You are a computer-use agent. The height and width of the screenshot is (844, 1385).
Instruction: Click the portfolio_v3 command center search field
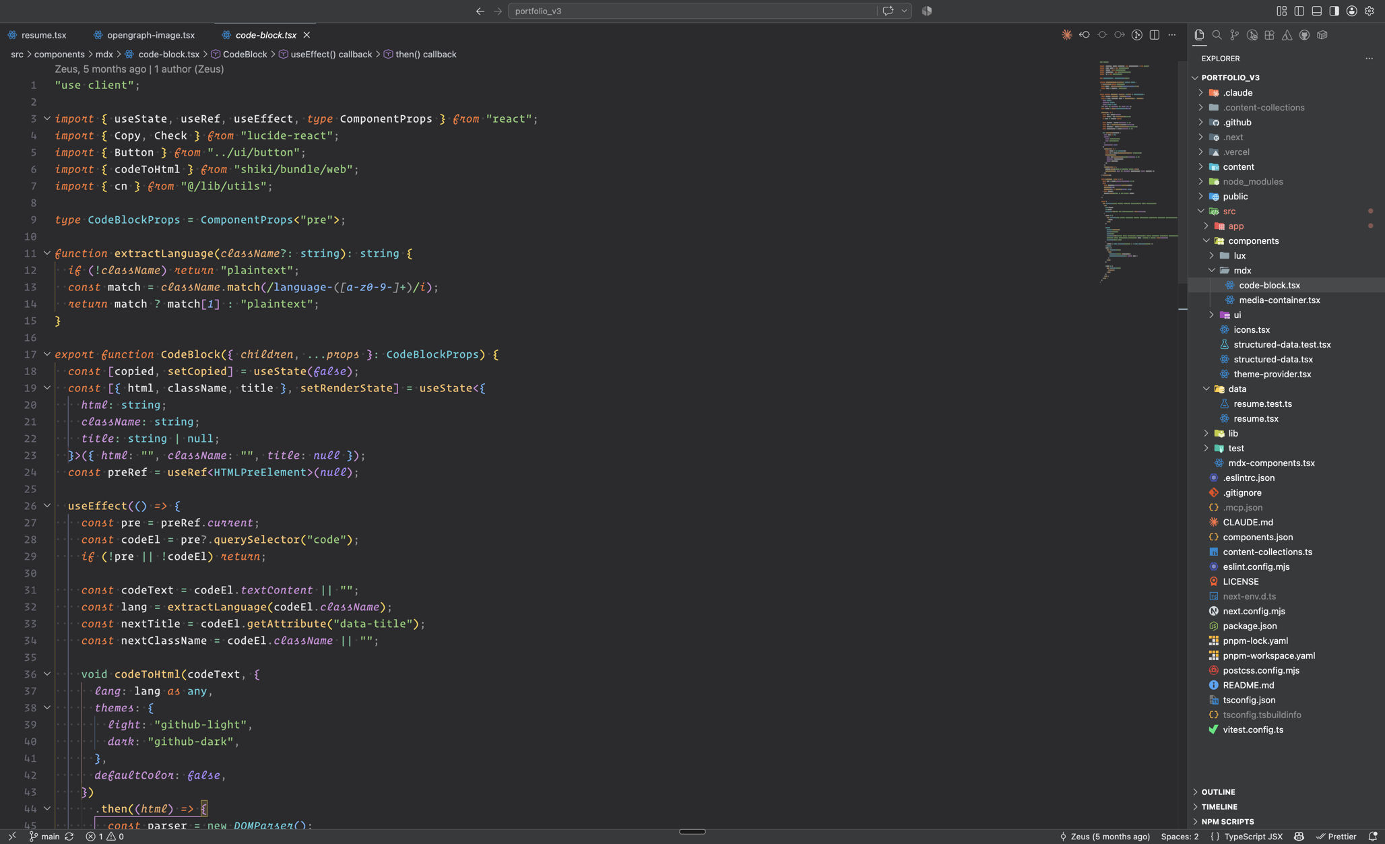[x=692, y=11]
